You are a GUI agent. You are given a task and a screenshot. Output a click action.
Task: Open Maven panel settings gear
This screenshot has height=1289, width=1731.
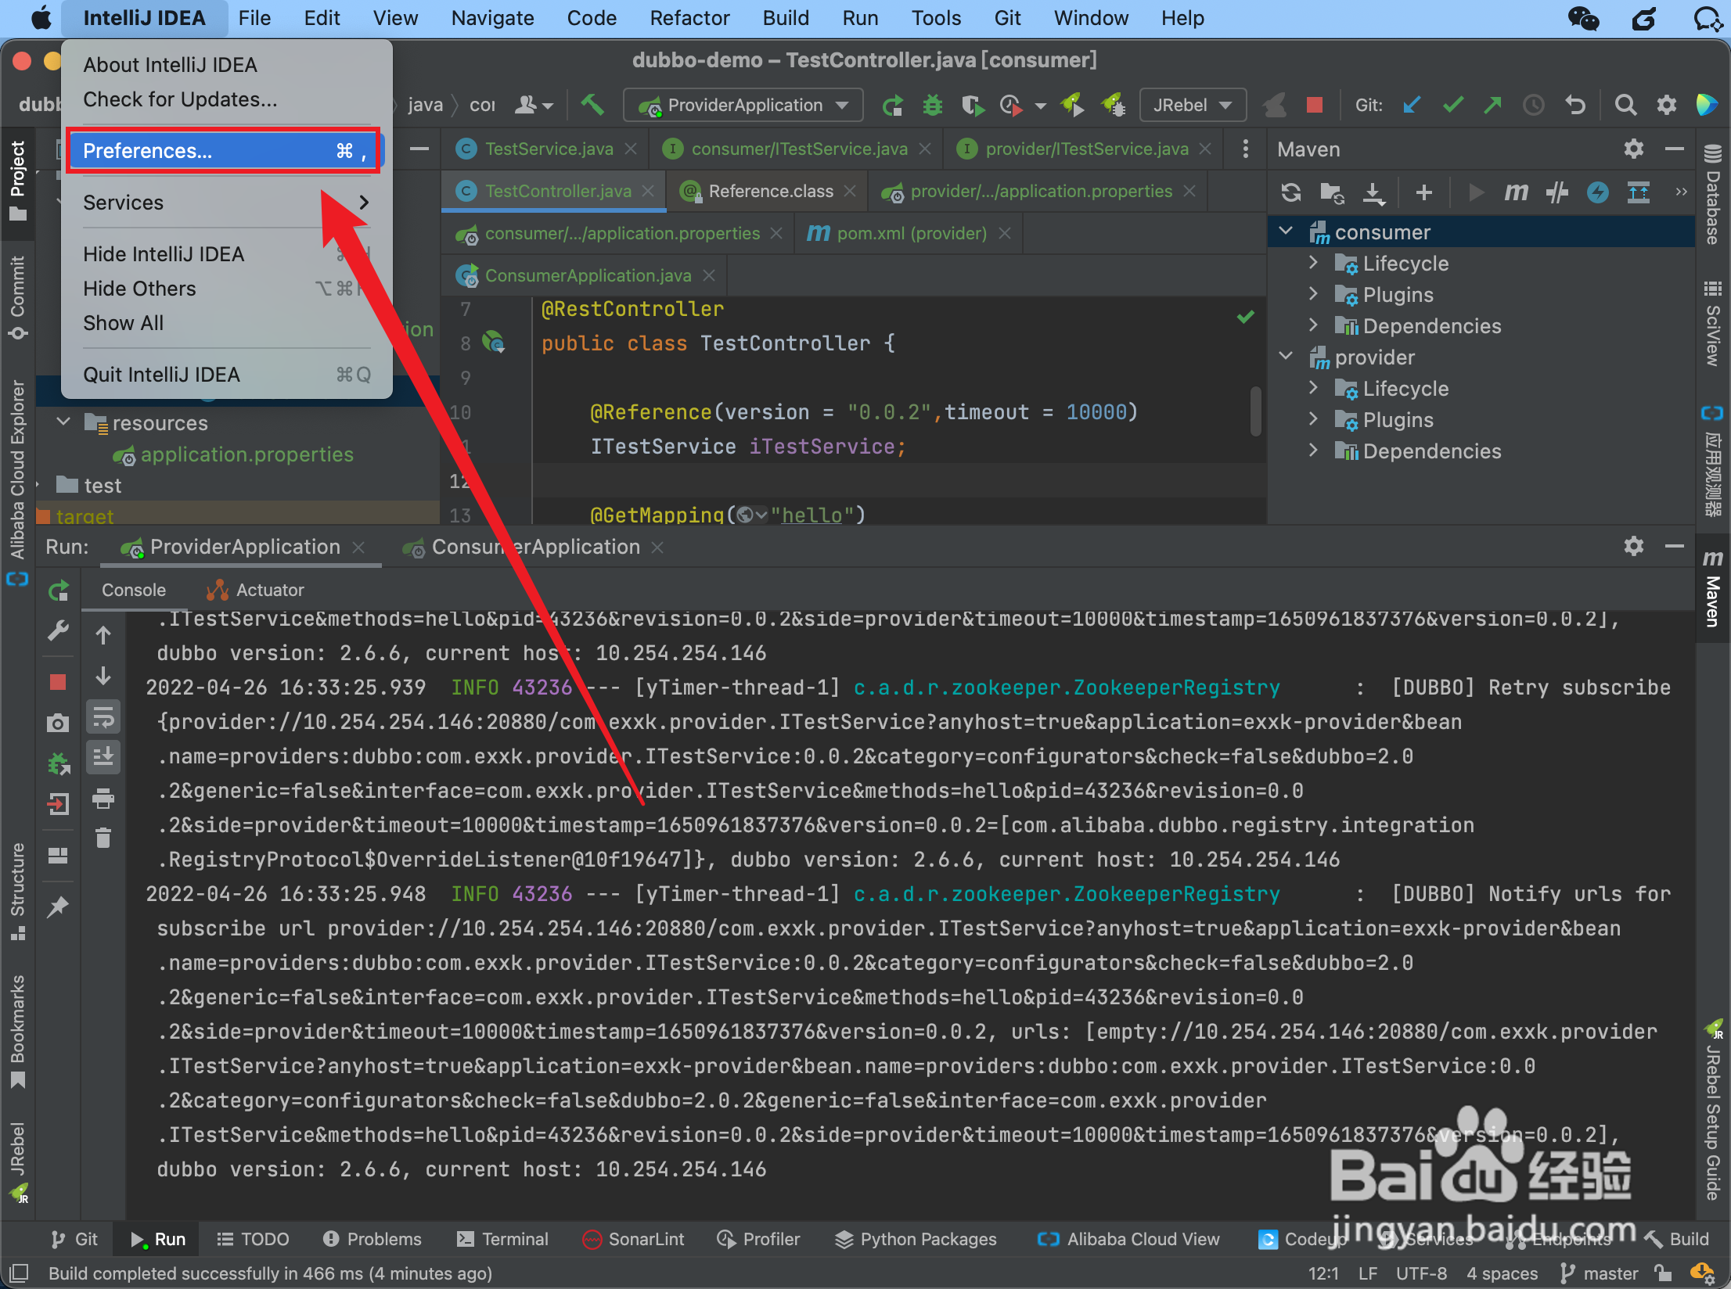pos(1633,149)
